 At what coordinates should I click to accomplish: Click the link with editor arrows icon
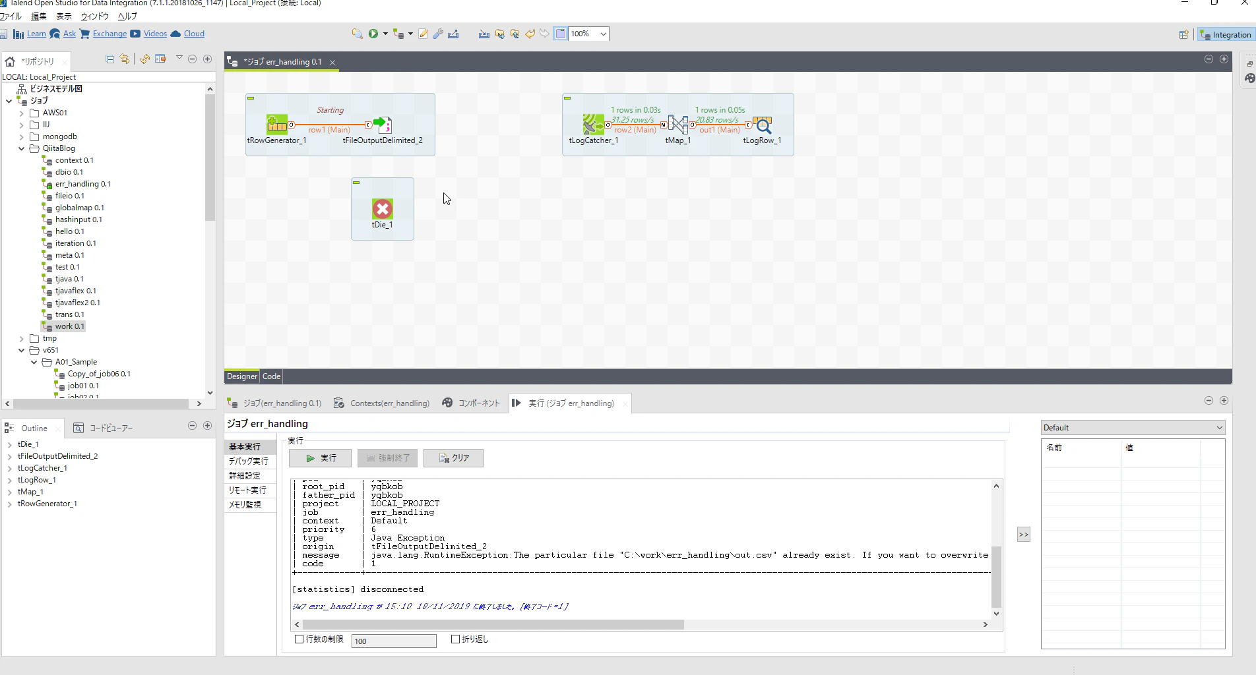click(x=125, y=59)
